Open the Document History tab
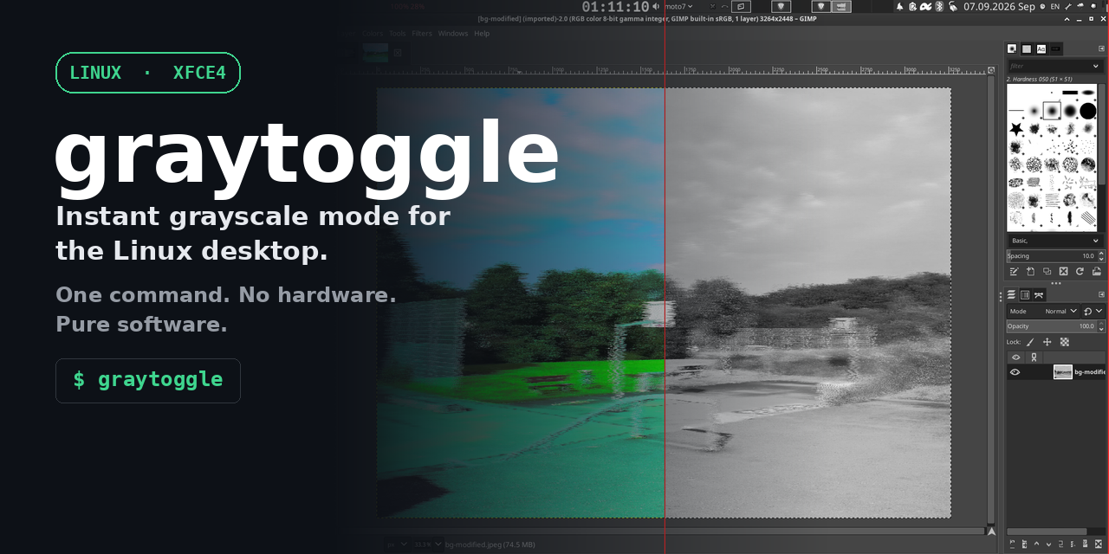 pos(1055,48)
